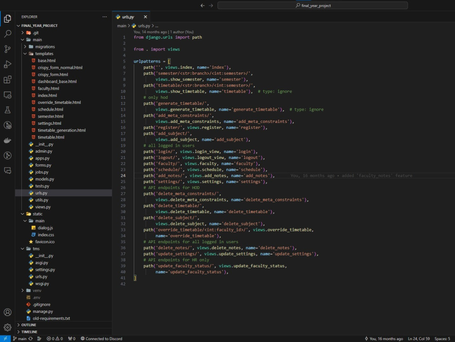Open the .env file
The image size is (455, 342).
(64, 297)
